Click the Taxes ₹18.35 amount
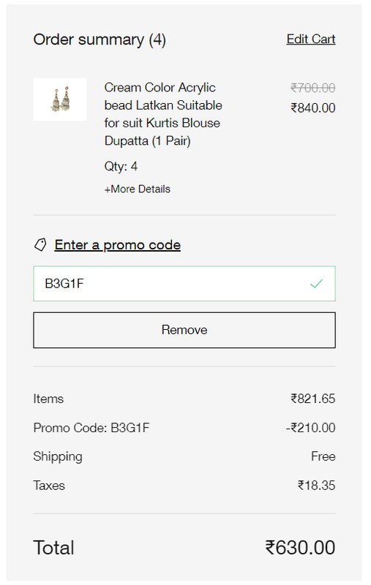 point(316,486)
